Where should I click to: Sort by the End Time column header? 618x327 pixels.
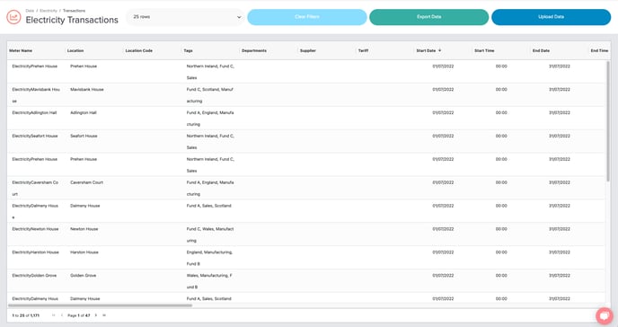(x=599, y=50)
